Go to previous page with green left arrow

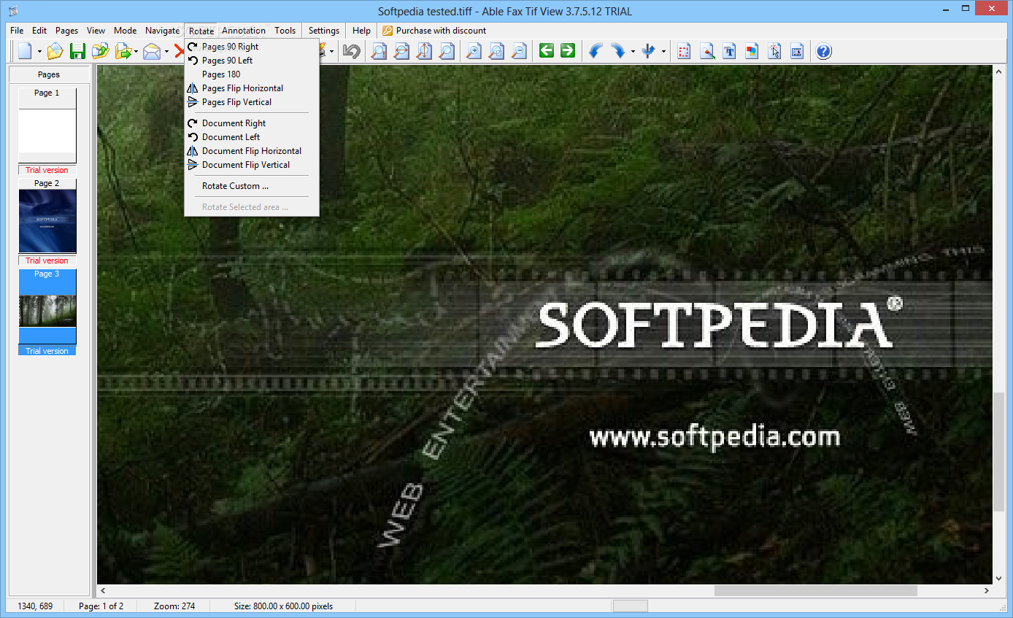[546, 51]
